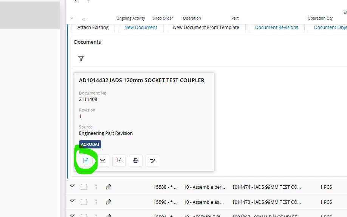Click operation 10 - Assemble per...

204,187
